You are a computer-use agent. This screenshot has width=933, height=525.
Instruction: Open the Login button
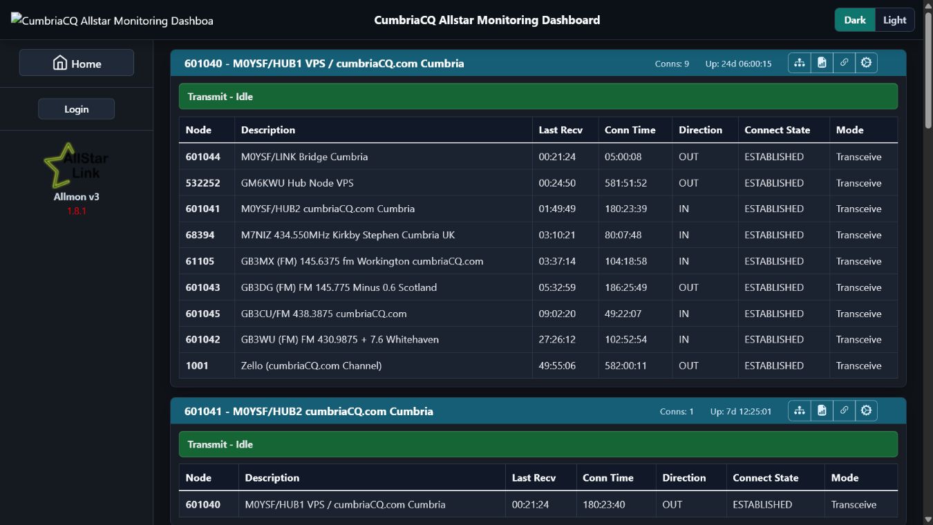click(x=76, y=109)
